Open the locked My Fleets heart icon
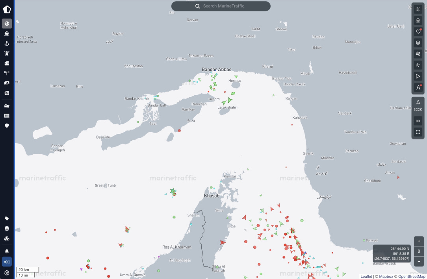The height and width of the screenshot is (279, 427). point(418,32)
